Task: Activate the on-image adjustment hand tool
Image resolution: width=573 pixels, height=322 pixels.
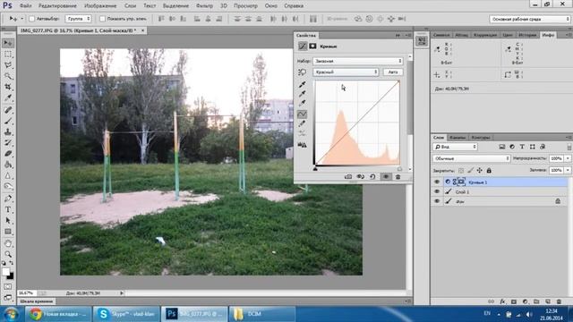Action: pos(303,72)
